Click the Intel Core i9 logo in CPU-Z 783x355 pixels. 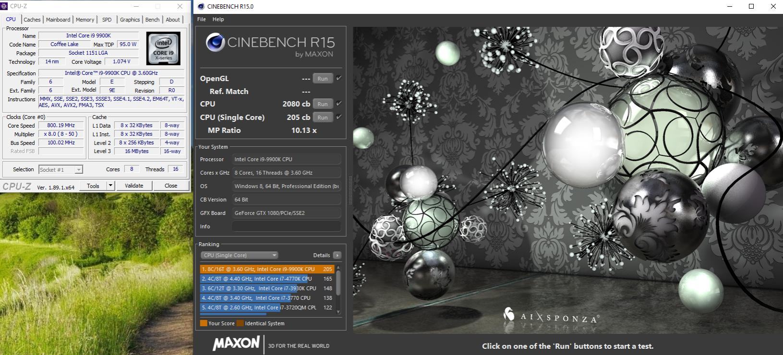click(163, 48)
